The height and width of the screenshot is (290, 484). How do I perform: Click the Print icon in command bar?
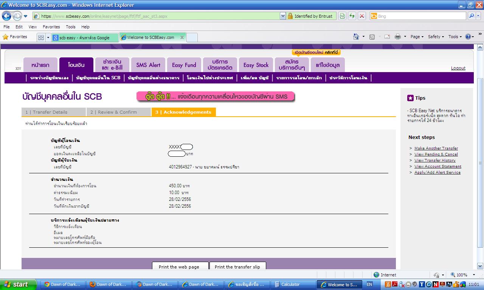pyautogui.click(x=397, y=37)
